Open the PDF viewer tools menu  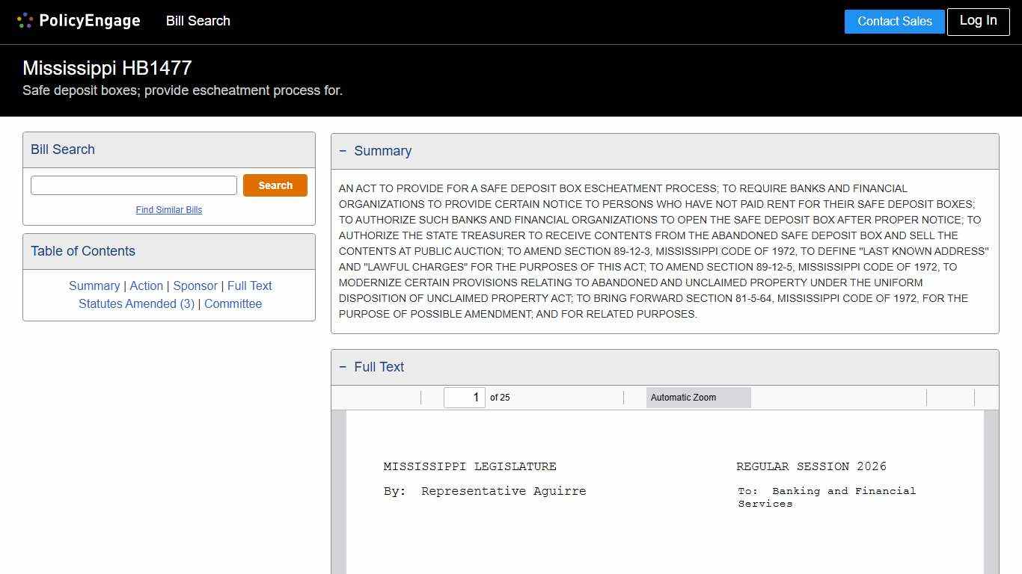point(986,397)
